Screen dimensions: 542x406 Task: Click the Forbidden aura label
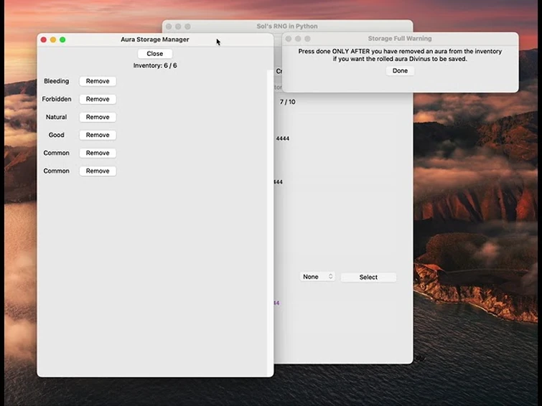(56, 99)
